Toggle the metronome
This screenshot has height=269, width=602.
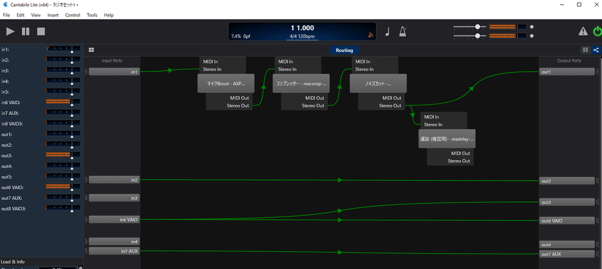click(403, 32)
